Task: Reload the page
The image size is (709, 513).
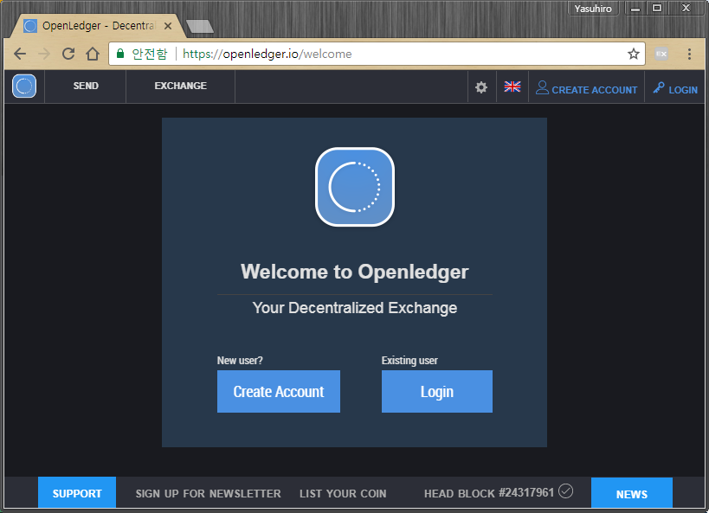Action: [x=68, y=54]
